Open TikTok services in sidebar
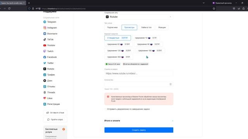The width and height of the screenshot is (248, 139). point(48,39)
